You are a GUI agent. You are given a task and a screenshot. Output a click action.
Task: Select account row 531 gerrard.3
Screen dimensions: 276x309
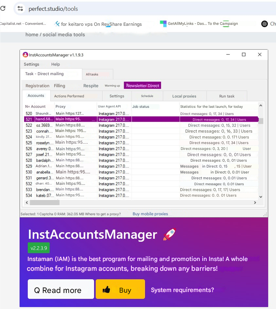point(141,178)
